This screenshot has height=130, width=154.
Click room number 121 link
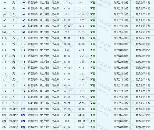pyautogui.click(x=23, y=103)
